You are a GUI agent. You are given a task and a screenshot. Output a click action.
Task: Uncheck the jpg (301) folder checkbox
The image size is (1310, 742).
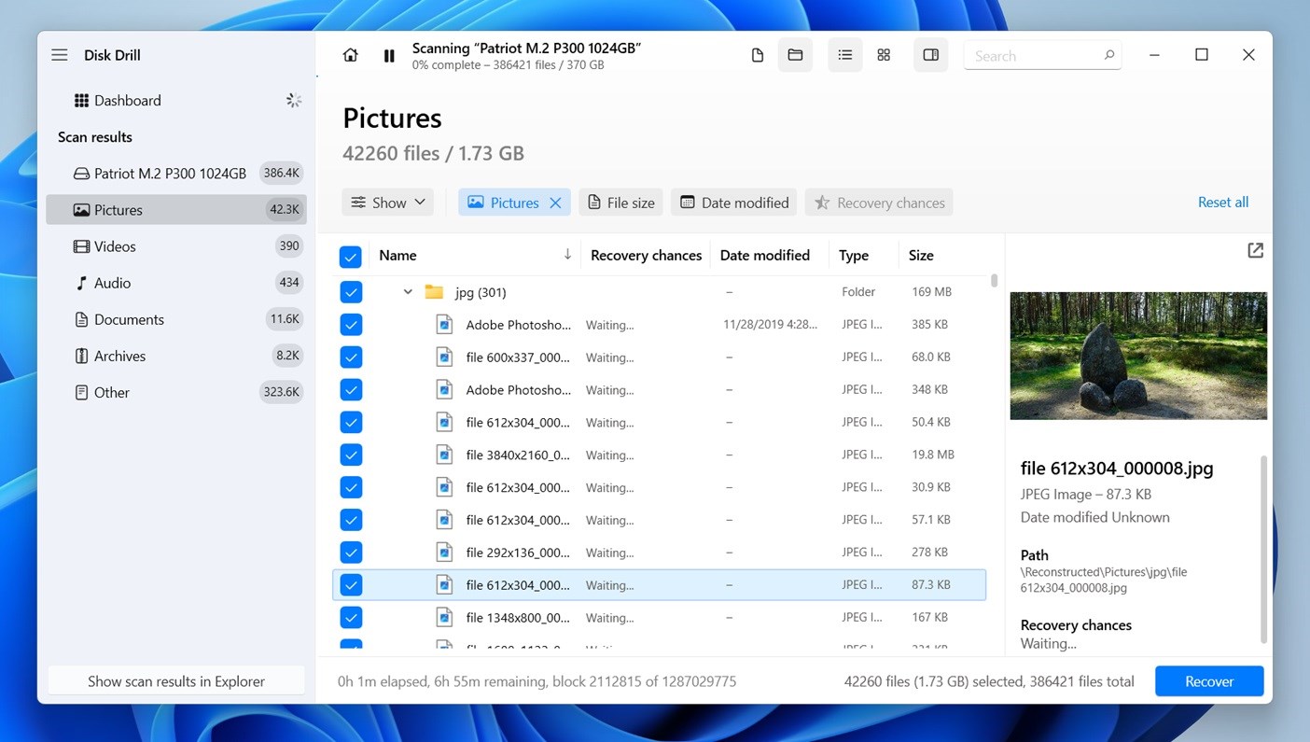[351, 292]
